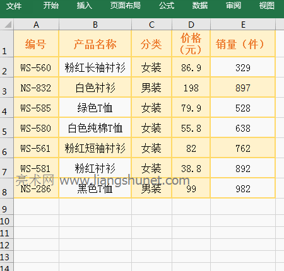Viewport: 284px width, 271px height.
Task: Select column B header
Action: (95, 25)
